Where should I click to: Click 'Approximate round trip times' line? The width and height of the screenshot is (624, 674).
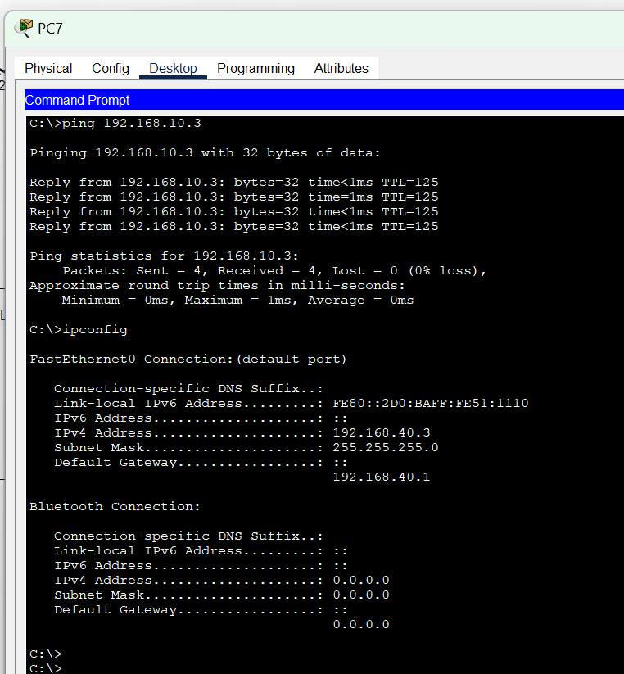tap(217, 286)
